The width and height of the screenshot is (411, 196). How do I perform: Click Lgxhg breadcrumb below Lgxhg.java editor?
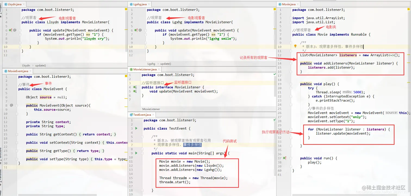point(151,64)
